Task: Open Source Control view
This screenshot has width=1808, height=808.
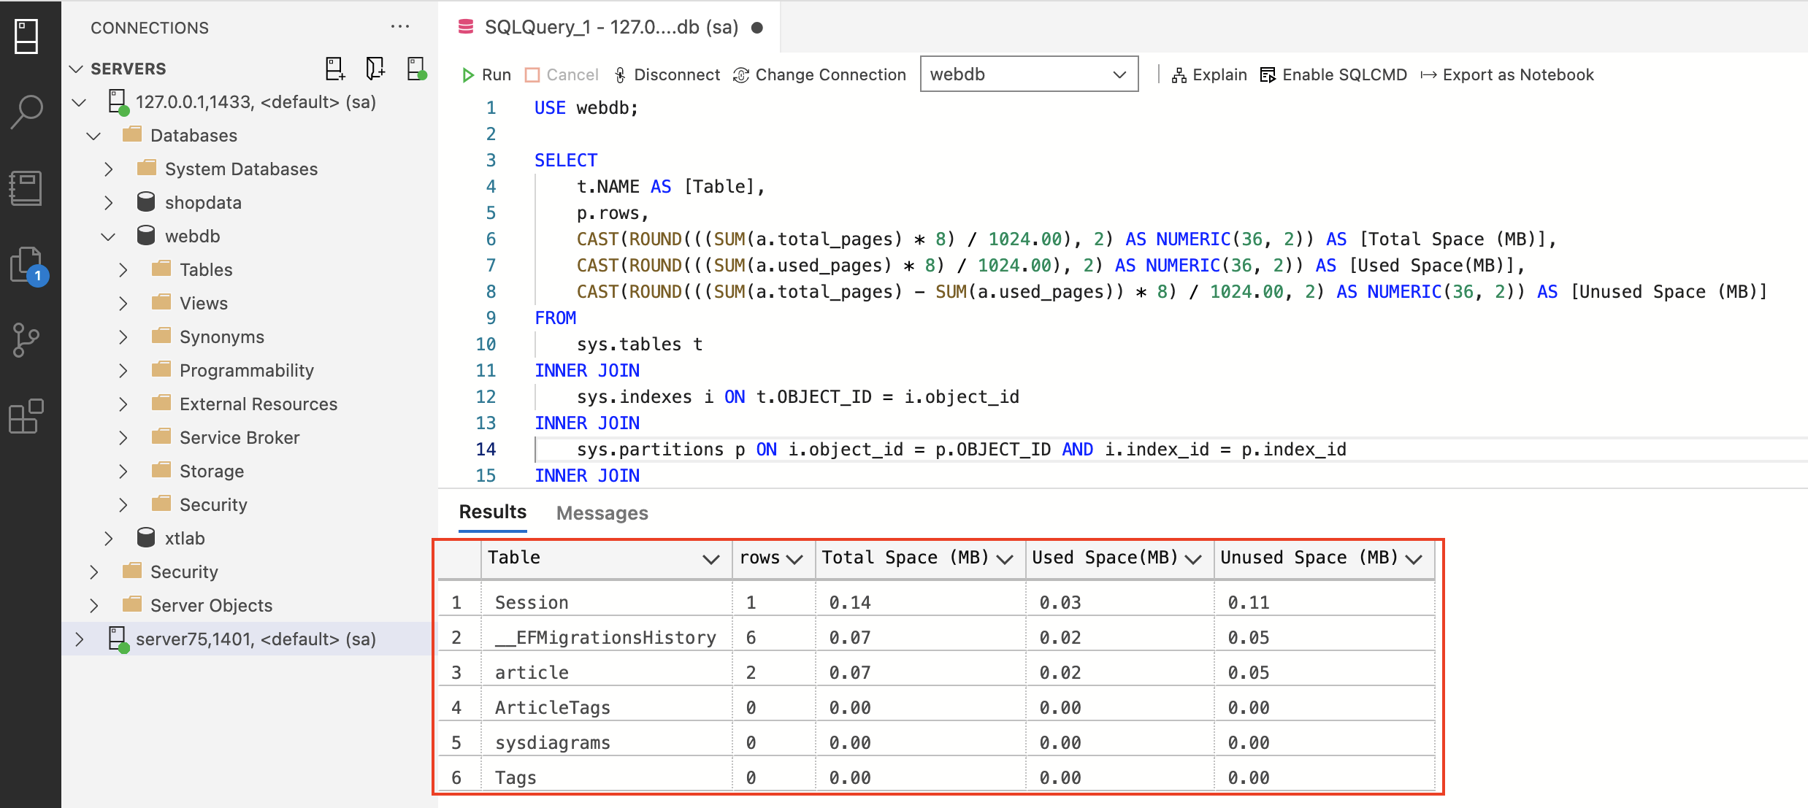Action: click(28, 340)
